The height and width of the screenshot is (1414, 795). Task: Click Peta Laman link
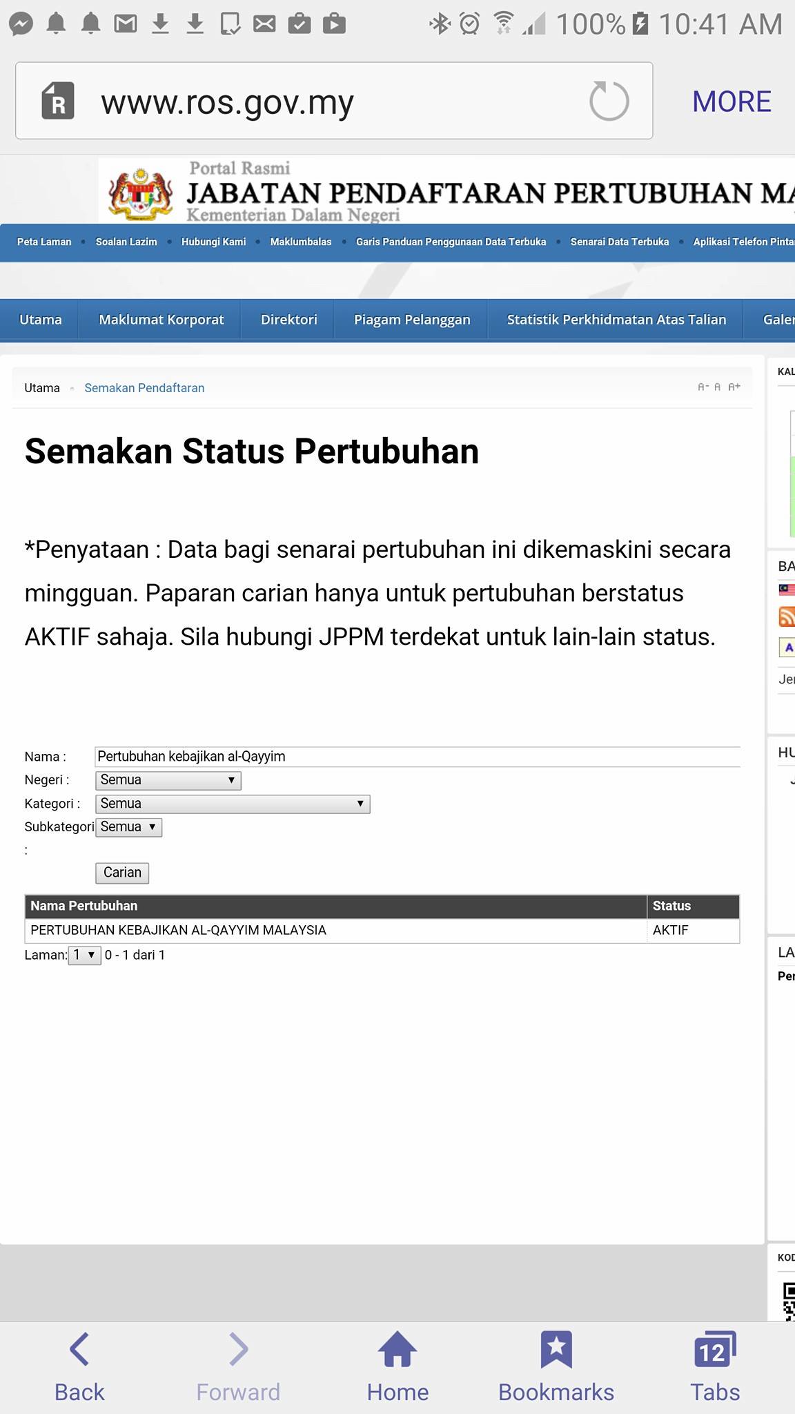(x=44, y=242)
